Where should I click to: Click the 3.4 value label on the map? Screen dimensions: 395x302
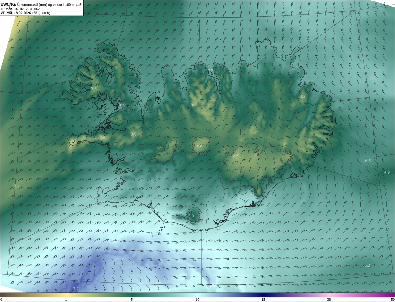(x=17, y=186)
